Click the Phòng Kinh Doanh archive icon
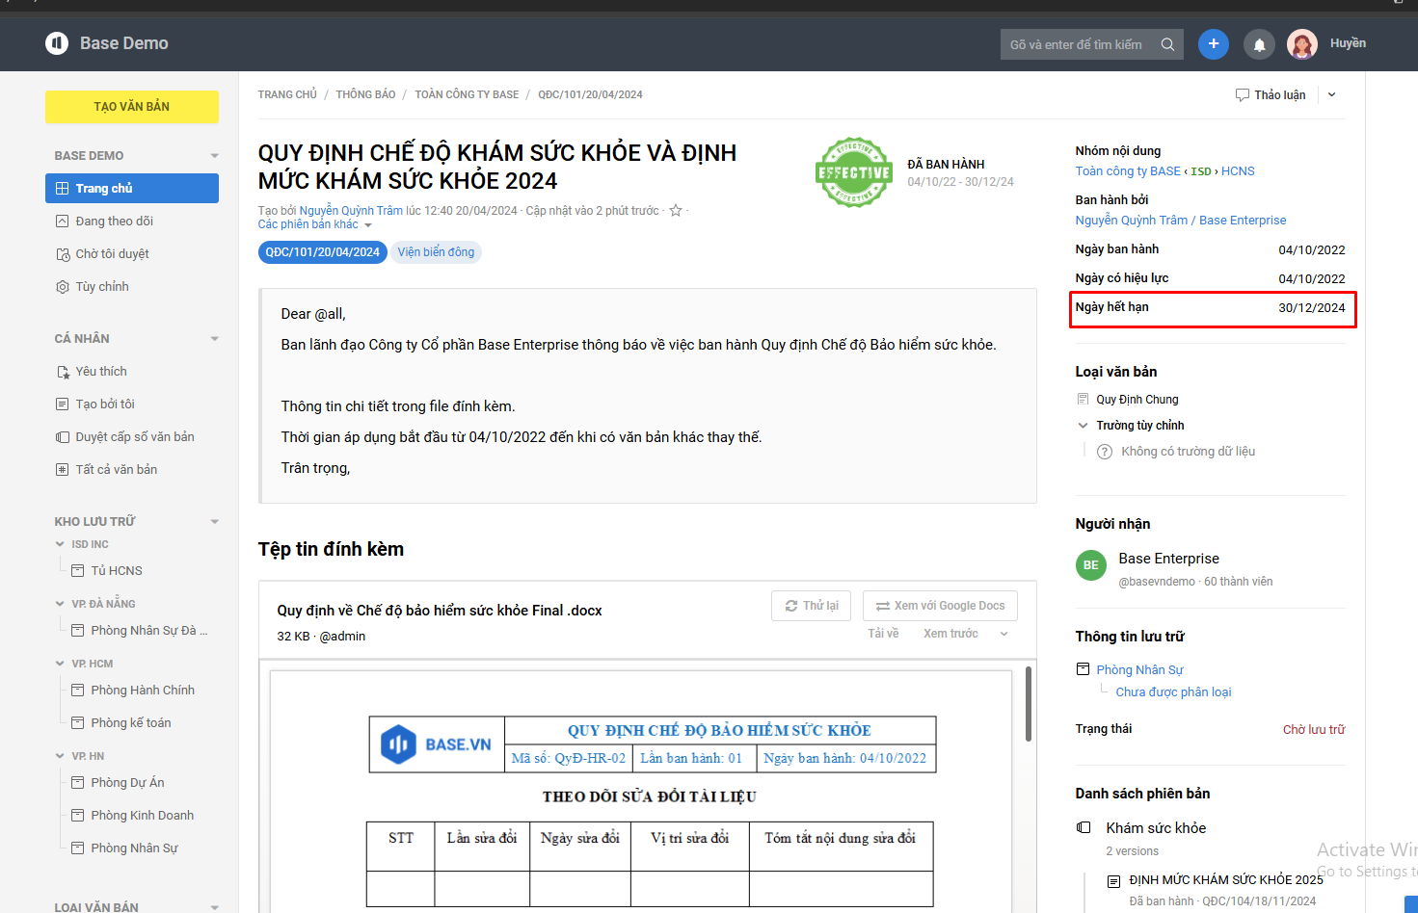The image size is (1418, 913). pyautogui.click(x=78, y=816)
